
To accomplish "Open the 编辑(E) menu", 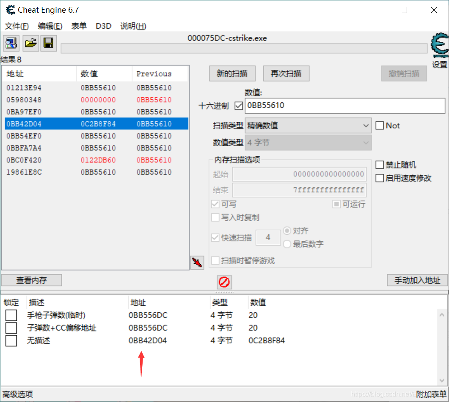I will pyautogui.click(x=50, y=26).
